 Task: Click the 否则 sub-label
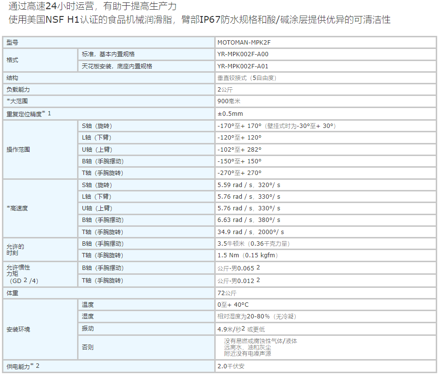click(88, 347)
